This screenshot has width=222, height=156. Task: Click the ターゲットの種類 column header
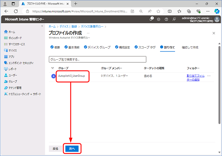(x=154, y=68)
